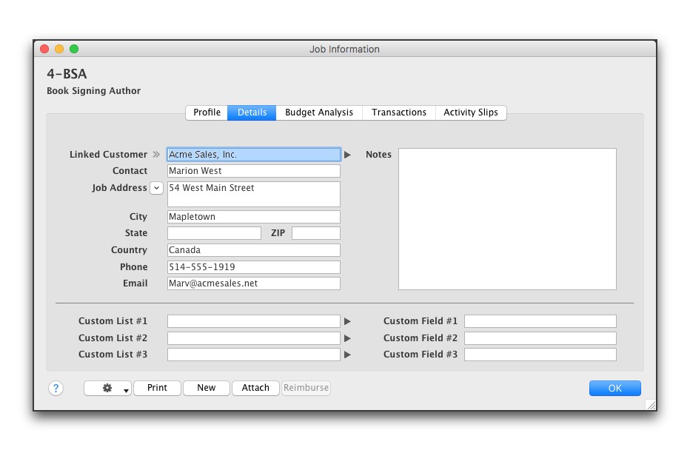Open the Budget Analysis tab

click(319, 113)
